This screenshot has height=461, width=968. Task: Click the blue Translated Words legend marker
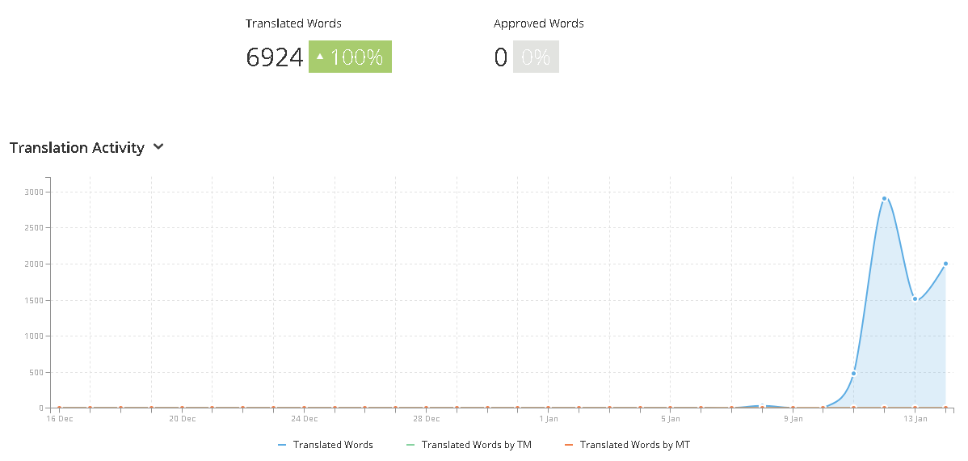pos(281,445)
